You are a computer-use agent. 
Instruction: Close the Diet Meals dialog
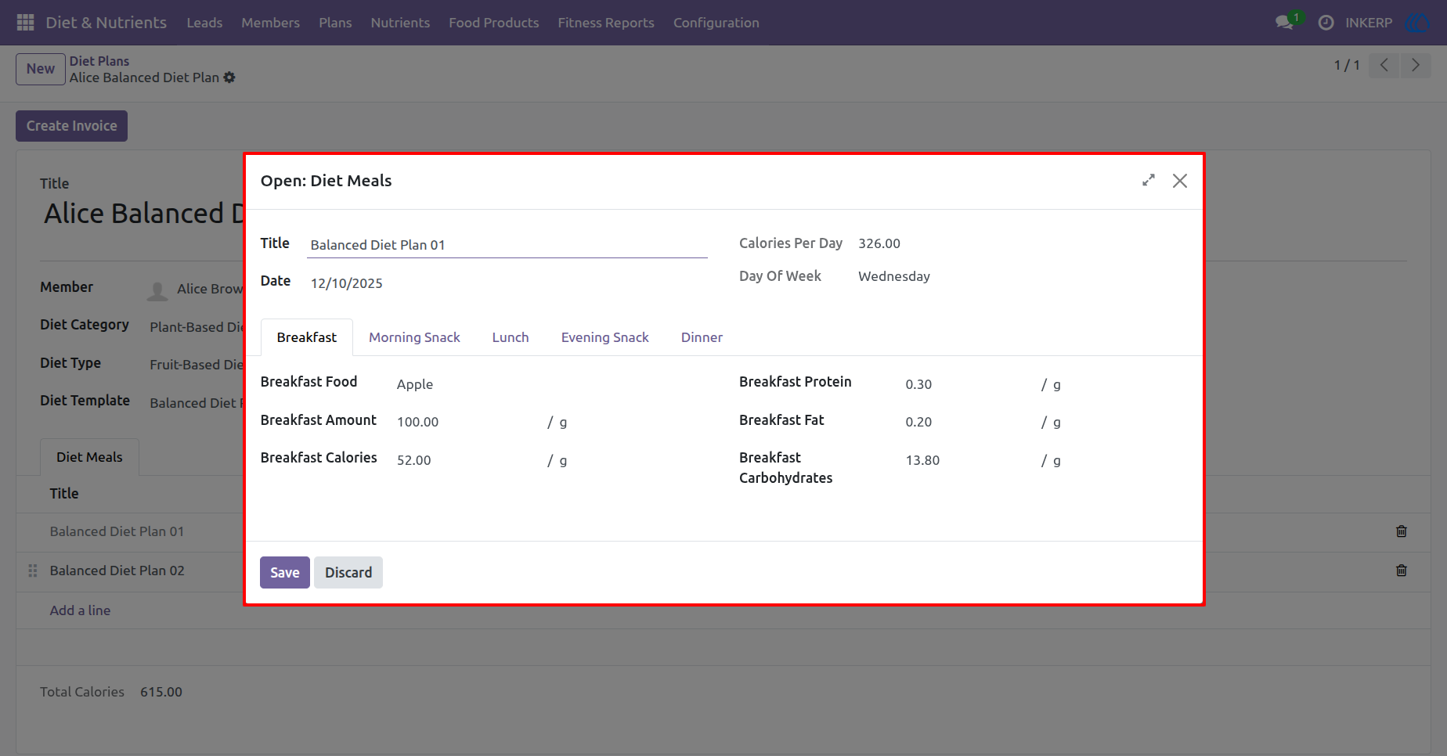pos(1180,181)
